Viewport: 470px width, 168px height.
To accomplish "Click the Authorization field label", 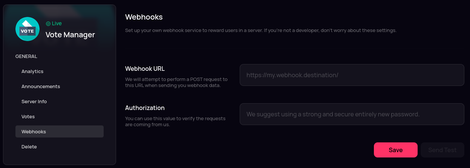I will point(145,108).
